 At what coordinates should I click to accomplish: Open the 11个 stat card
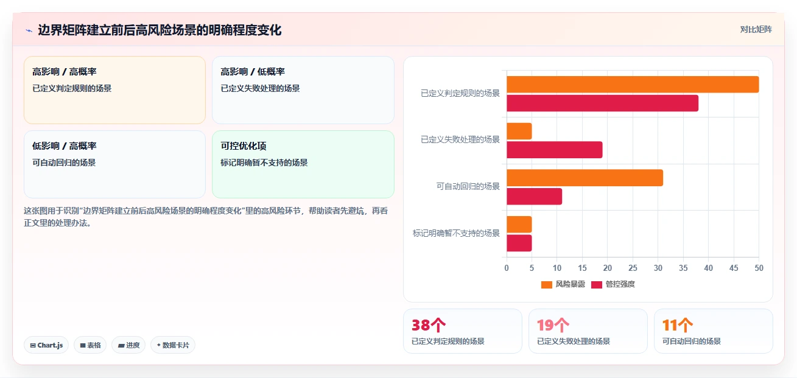pos(714,331)
